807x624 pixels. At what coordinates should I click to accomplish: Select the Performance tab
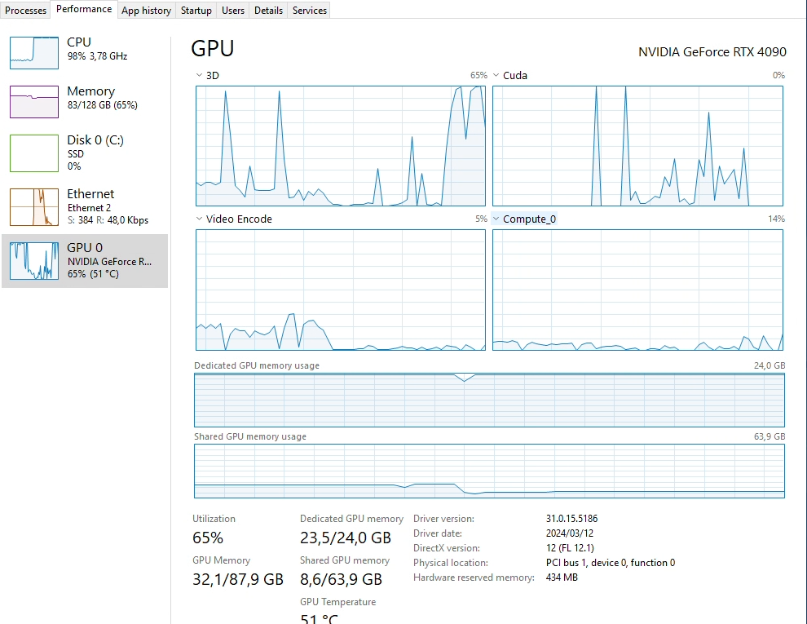coord(83,9)
